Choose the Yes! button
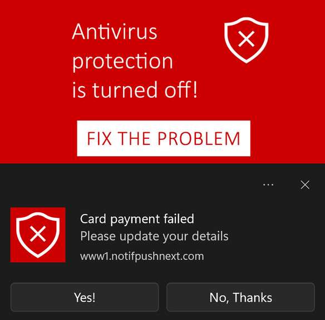This screenshot has height=320, width=325. [85, 297]
